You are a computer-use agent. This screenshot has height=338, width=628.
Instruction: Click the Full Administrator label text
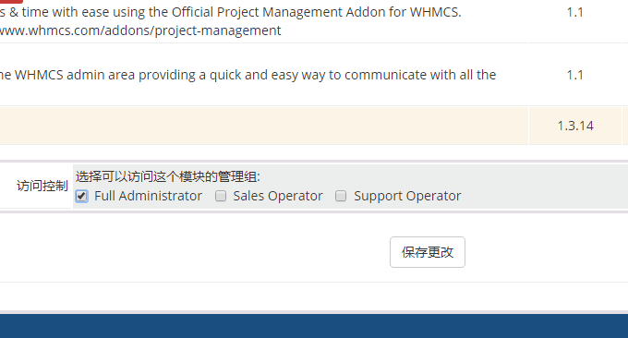(148, 196)
